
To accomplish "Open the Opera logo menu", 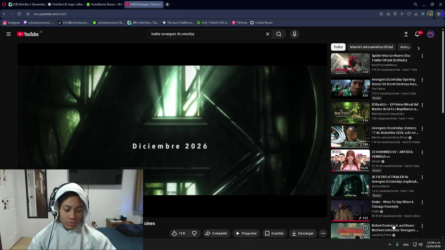I will point(3,5).
